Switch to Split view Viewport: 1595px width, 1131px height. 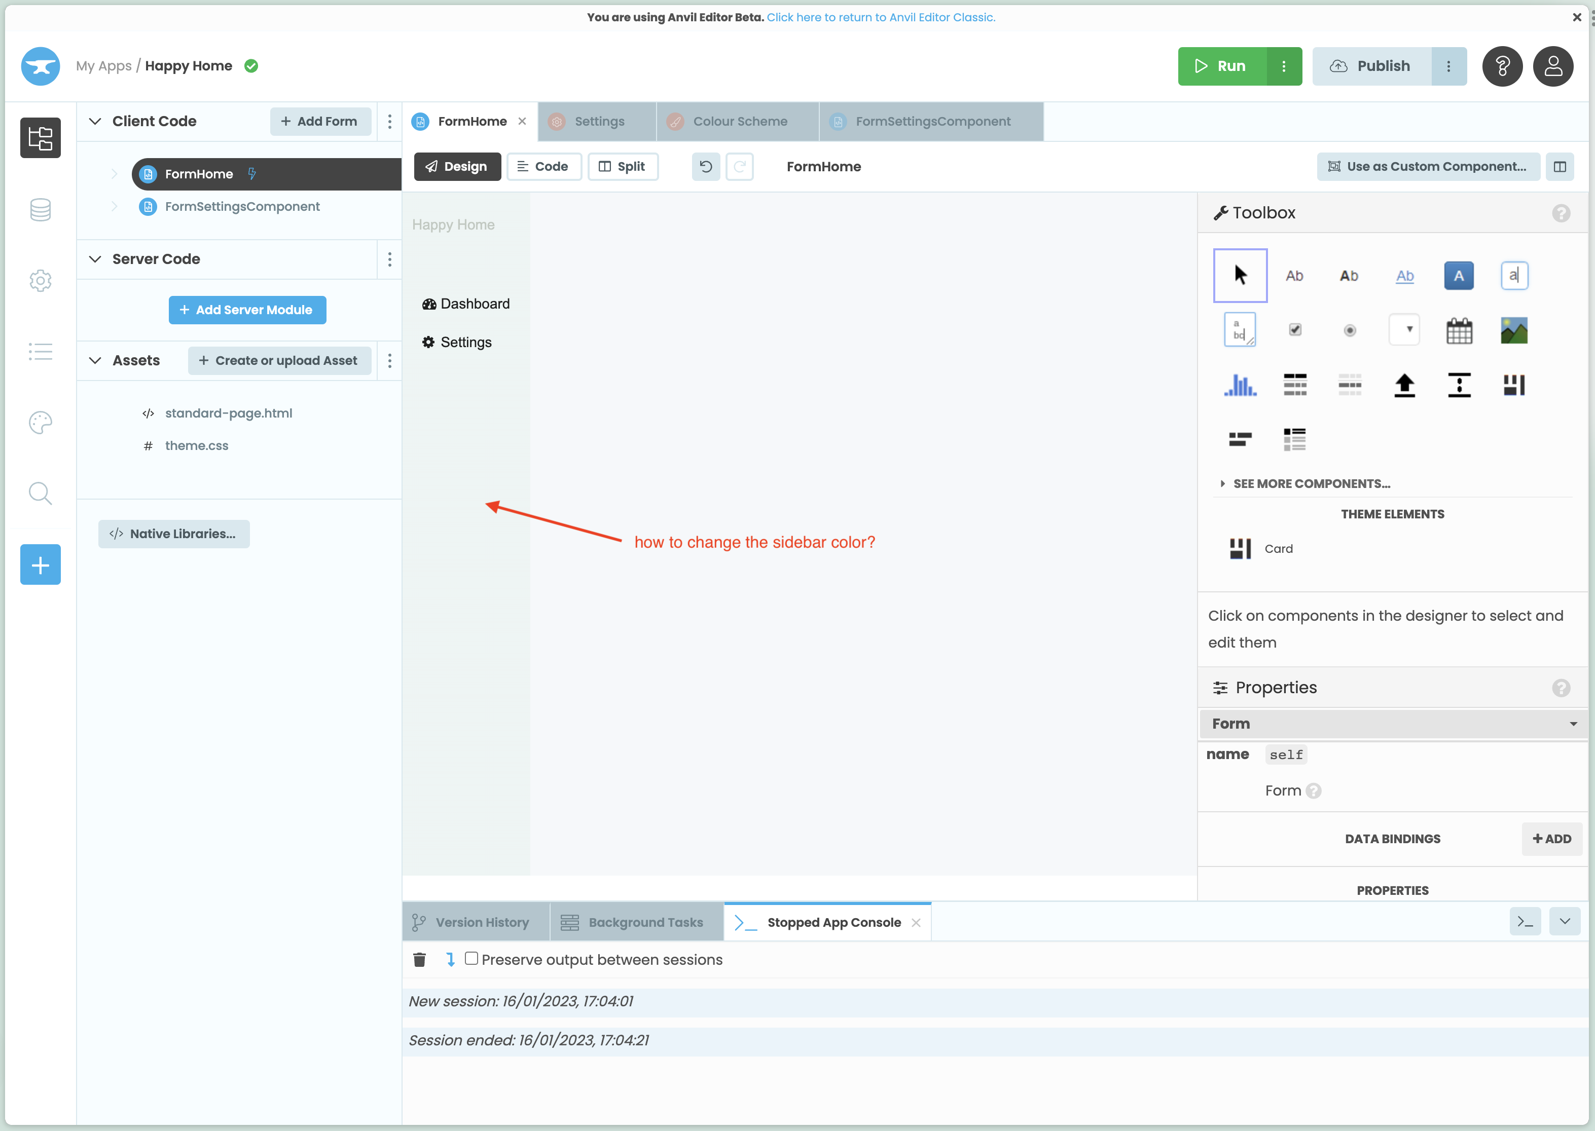[x=622, y=166]
